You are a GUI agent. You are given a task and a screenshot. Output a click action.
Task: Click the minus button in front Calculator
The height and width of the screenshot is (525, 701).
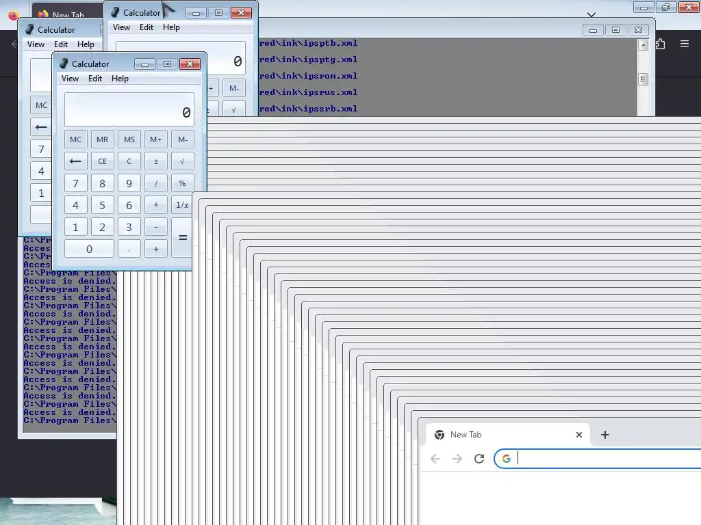click(x=155, y=227)
